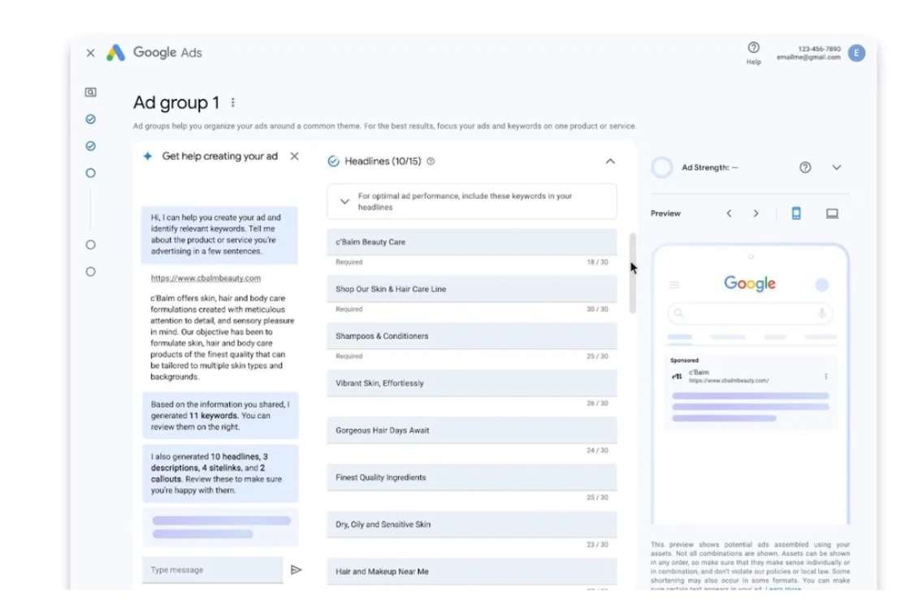Click the '10 headlines, 3 descriptions' chat message

click(x=220, y=473)
